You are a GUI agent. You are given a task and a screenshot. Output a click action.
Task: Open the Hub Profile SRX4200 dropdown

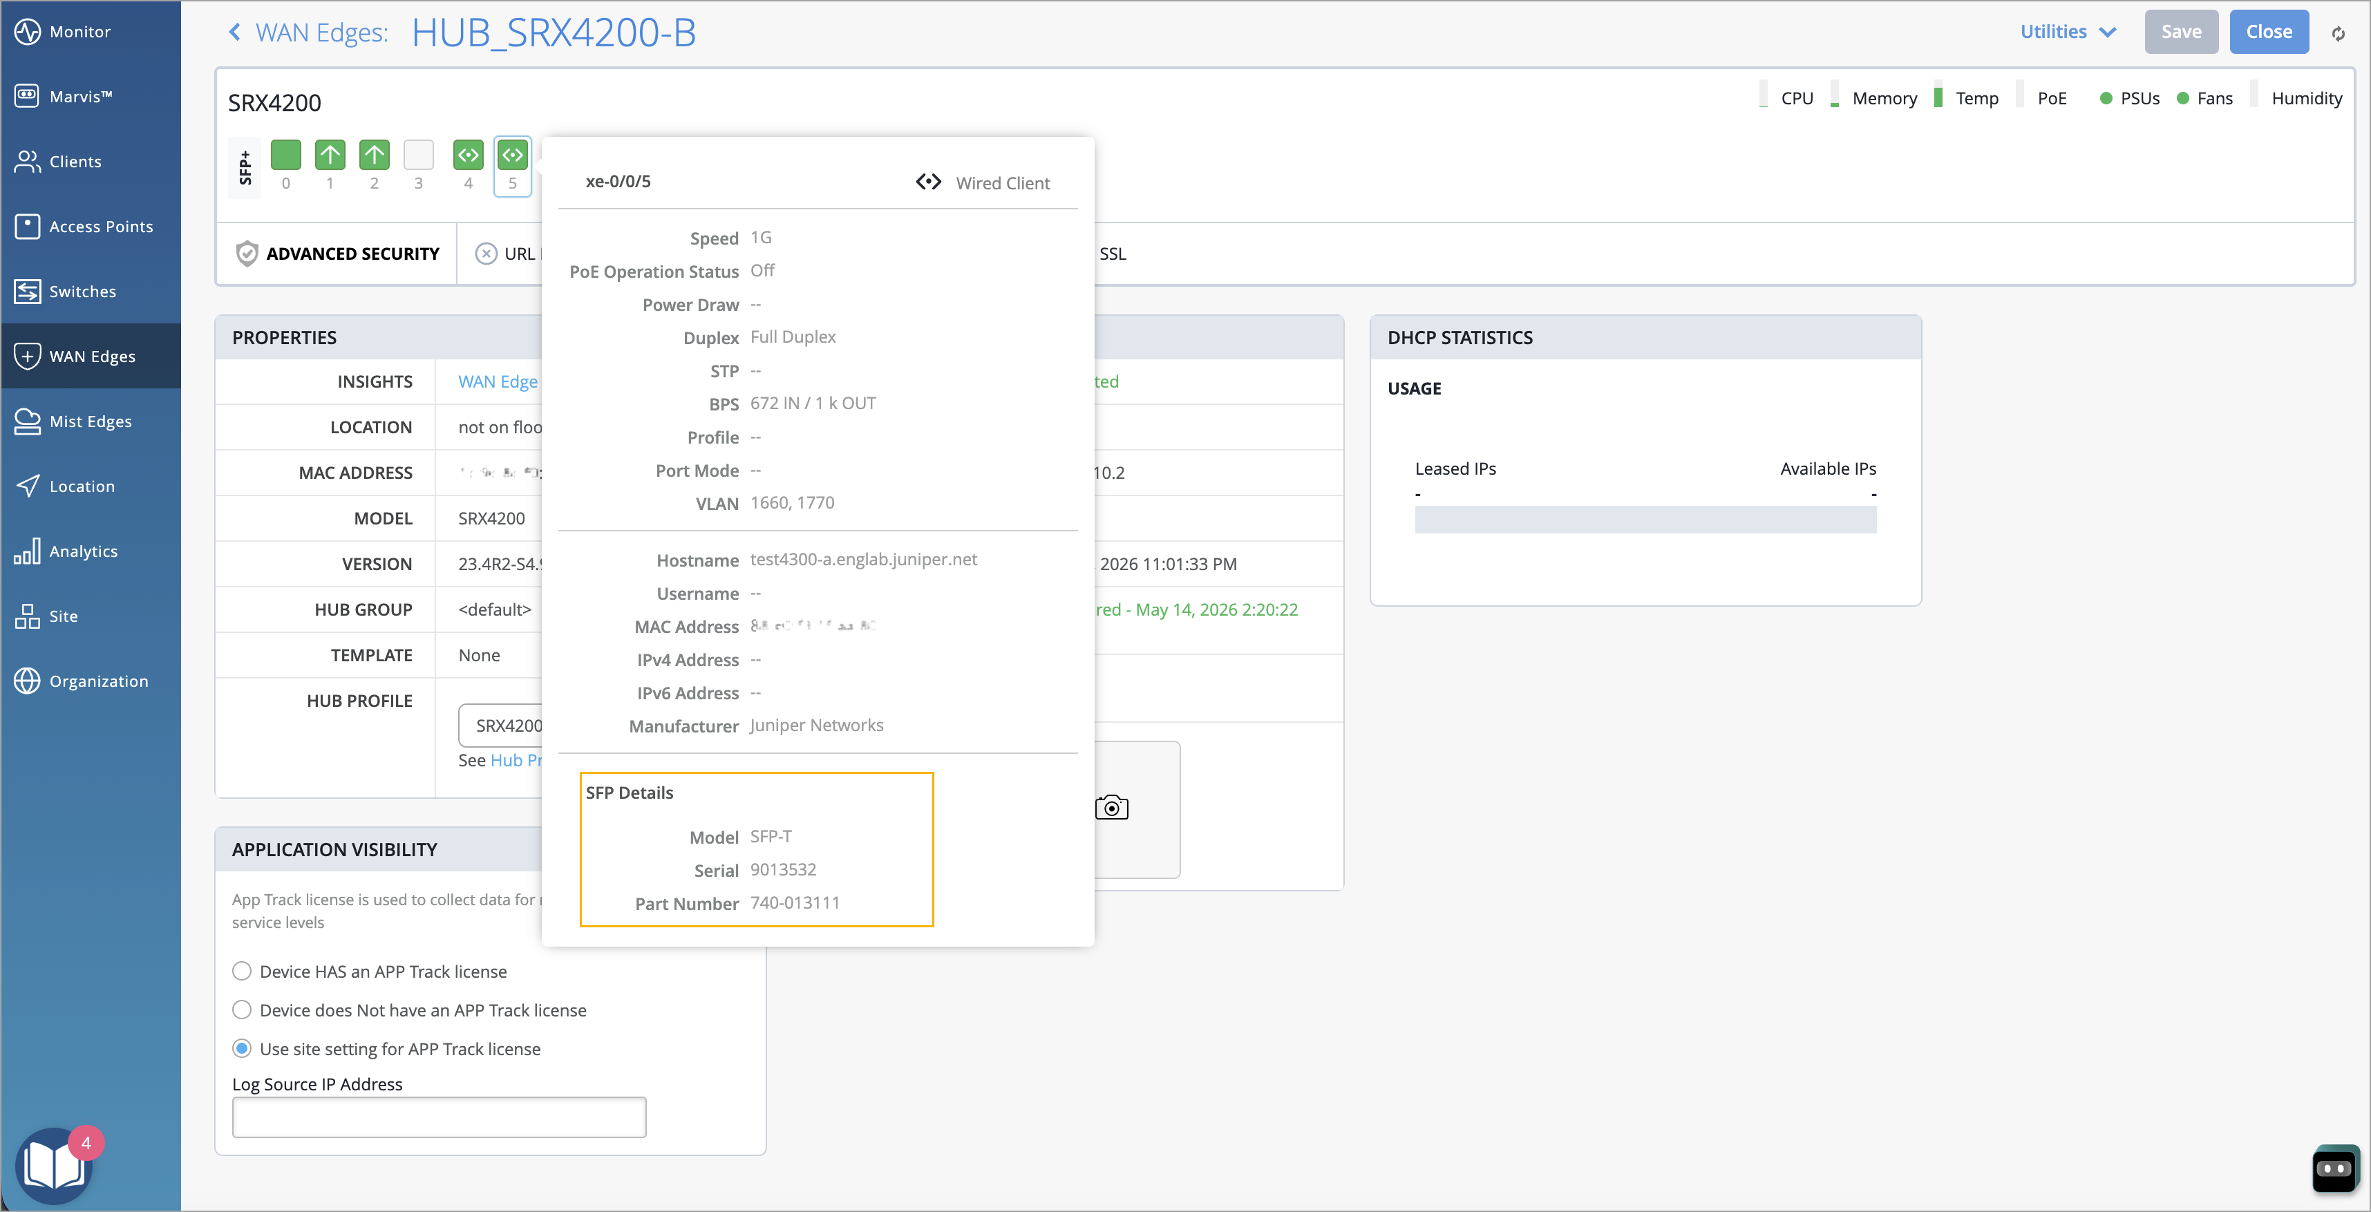[x=501, y=725]
